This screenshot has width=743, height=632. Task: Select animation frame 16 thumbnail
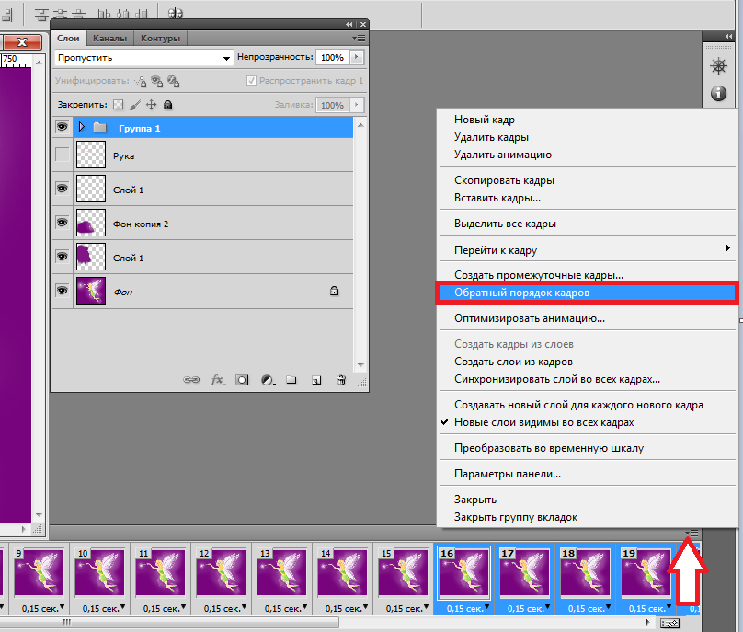click(x=463, y=573)
